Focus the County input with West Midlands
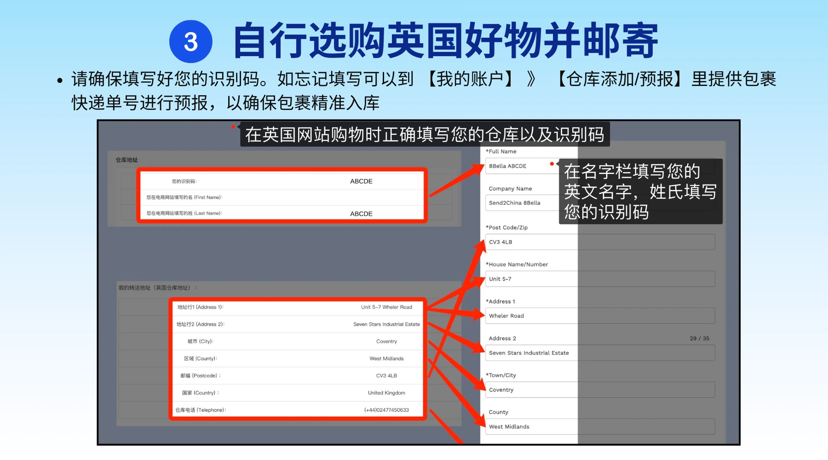 598,426
